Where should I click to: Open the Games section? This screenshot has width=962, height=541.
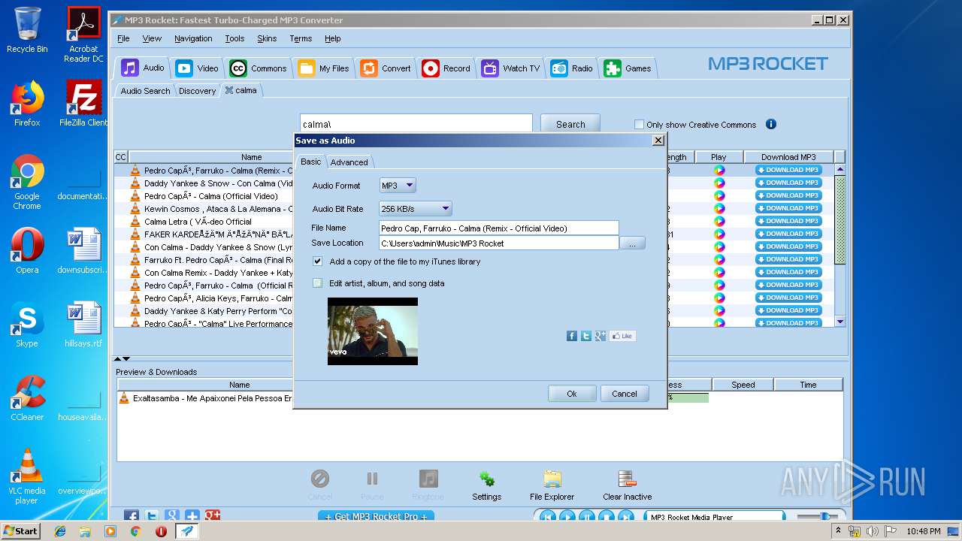coord(628,68)
